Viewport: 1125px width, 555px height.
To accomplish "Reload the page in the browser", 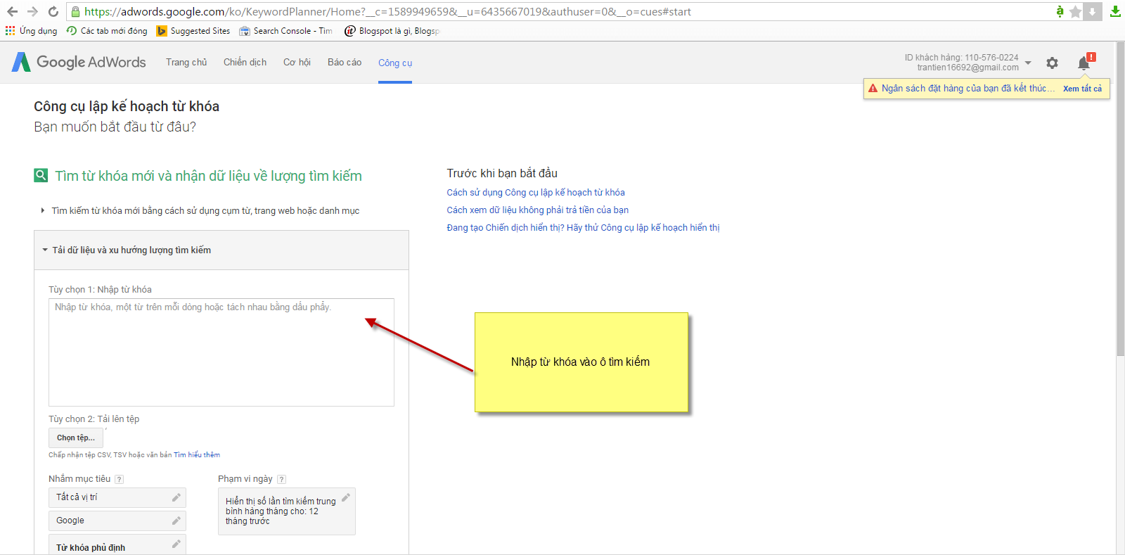I will [53, 12].
